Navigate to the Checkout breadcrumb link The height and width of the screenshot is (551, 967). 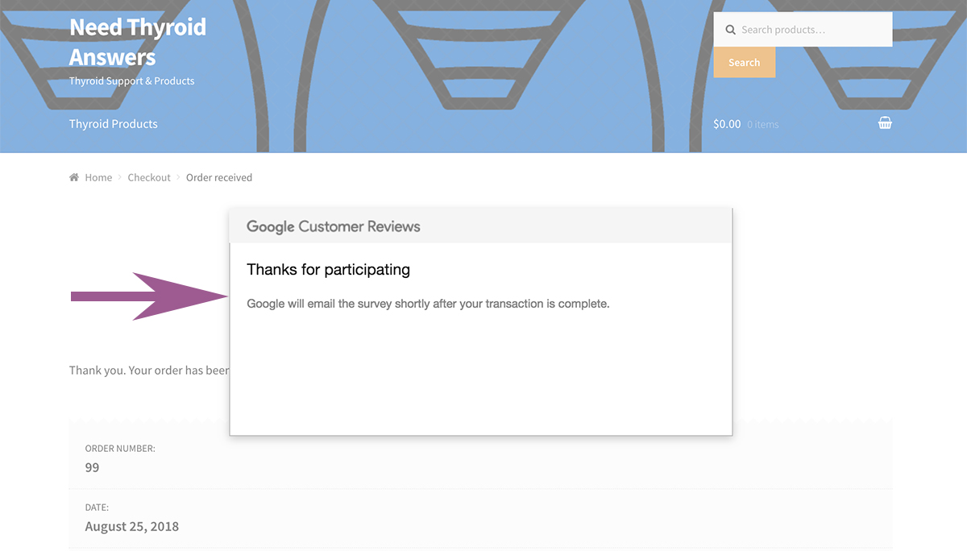[149, 177]
